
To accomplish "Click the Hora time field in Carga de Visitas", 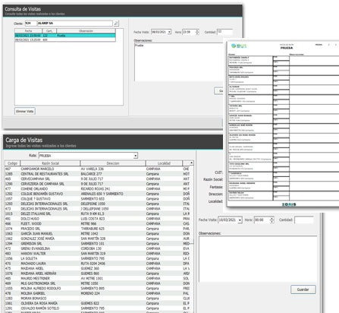I will click(262, 220).
